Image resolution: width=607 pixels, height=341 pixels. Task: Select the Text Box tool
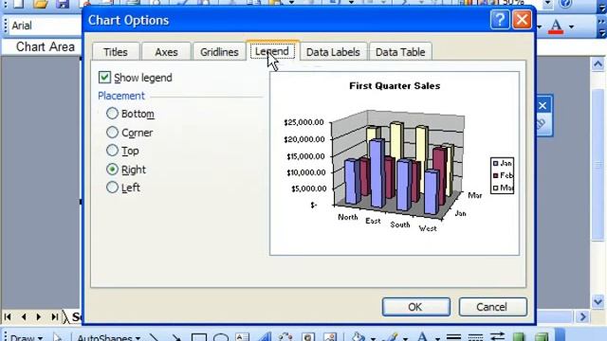(243, 337)
